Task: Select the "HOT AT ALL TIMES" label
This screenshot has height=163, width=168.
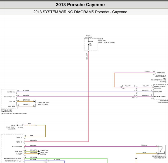Action: coord(89,36)
